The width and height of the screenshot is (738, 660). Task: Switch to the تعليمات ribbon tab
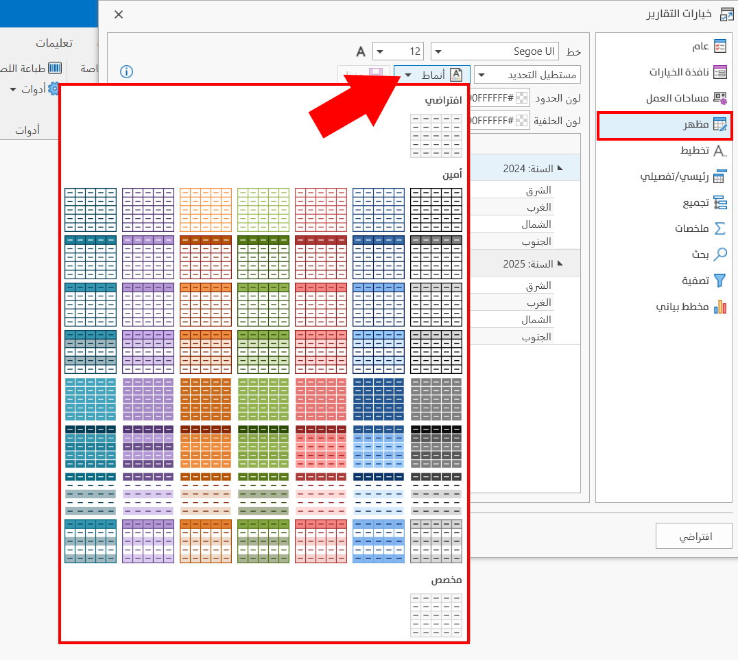(x=55, y=43)
